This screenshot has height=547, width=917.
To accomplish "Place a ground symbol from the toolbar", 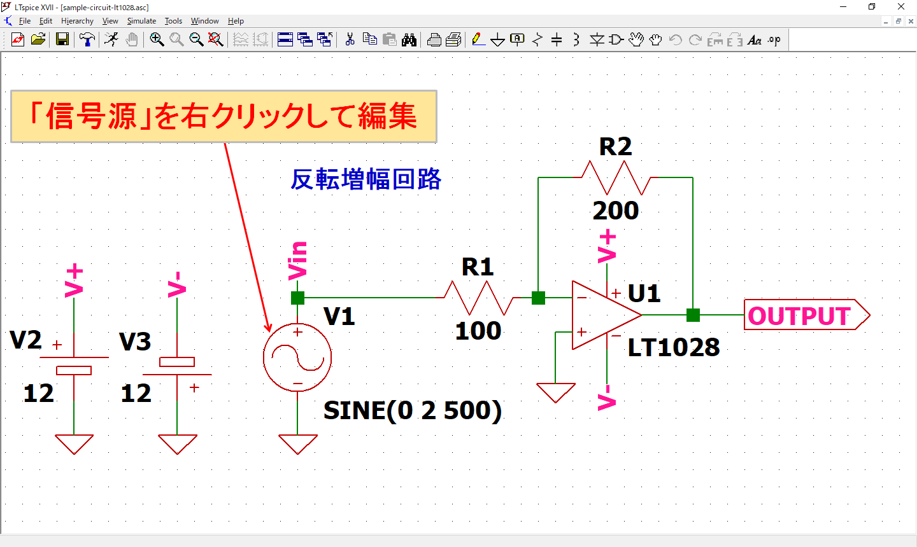I will coord(497,39).
